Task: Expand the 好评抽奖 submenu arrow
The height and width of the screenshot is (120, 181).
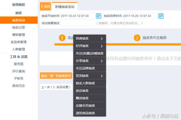Action: (x=102, y=46)
